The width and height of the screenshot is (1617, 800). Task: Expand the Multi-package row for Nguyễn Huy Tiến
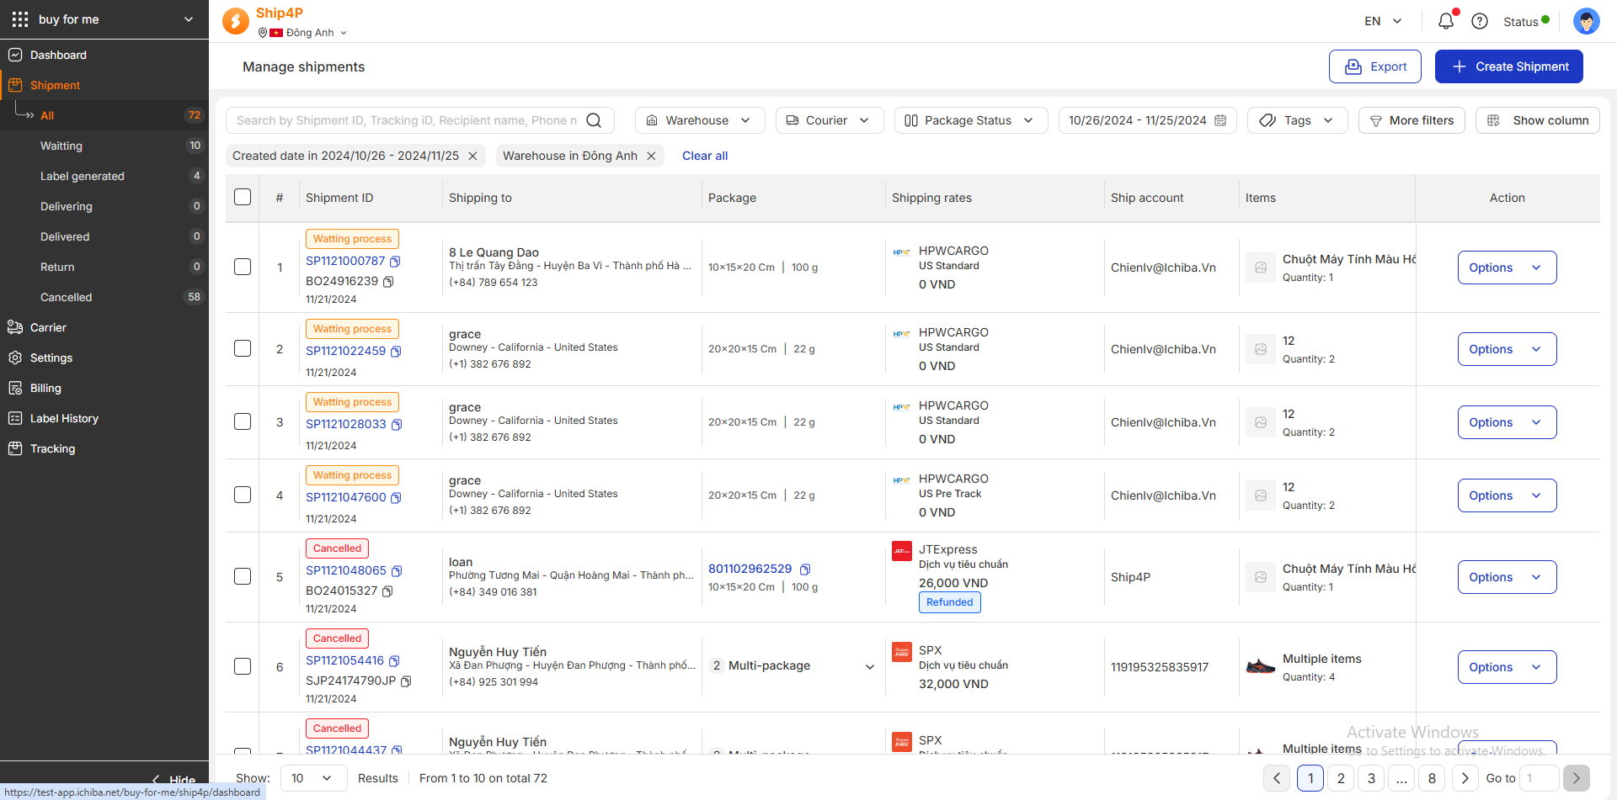(x=869, y=666)
